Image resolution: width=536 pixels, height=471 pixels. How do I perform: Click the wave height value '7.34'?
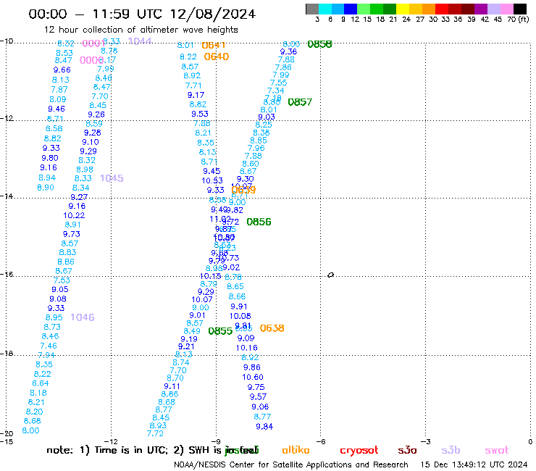[x=275, y=91]
